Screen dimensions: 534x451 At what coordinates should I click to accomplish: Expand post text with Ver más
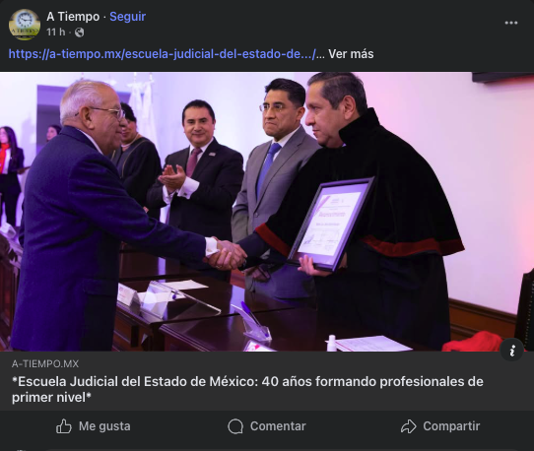click(351, 54)
